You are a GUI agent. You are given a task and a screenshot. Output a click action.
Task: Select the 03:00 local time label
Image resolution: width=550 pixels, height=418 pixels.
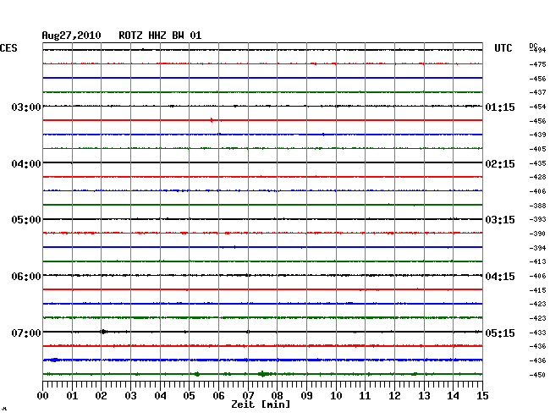26,107
